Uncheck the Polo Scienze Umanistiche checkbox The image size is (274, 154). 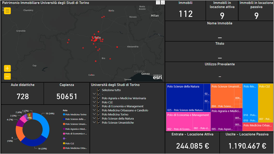pyautogui.click(x=99, y=122)
